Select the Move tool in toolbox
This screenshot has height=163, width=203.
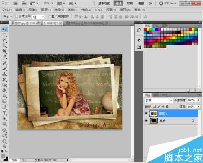(5, 29)
